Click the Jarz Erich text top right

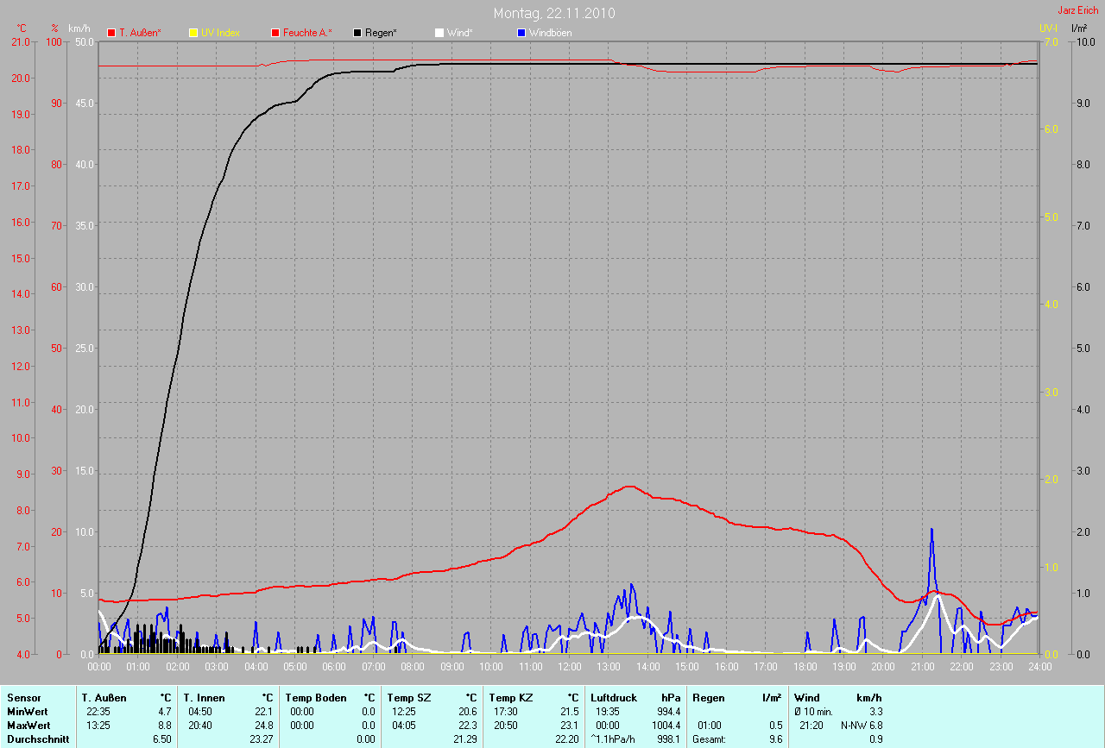pos(1077,10)
